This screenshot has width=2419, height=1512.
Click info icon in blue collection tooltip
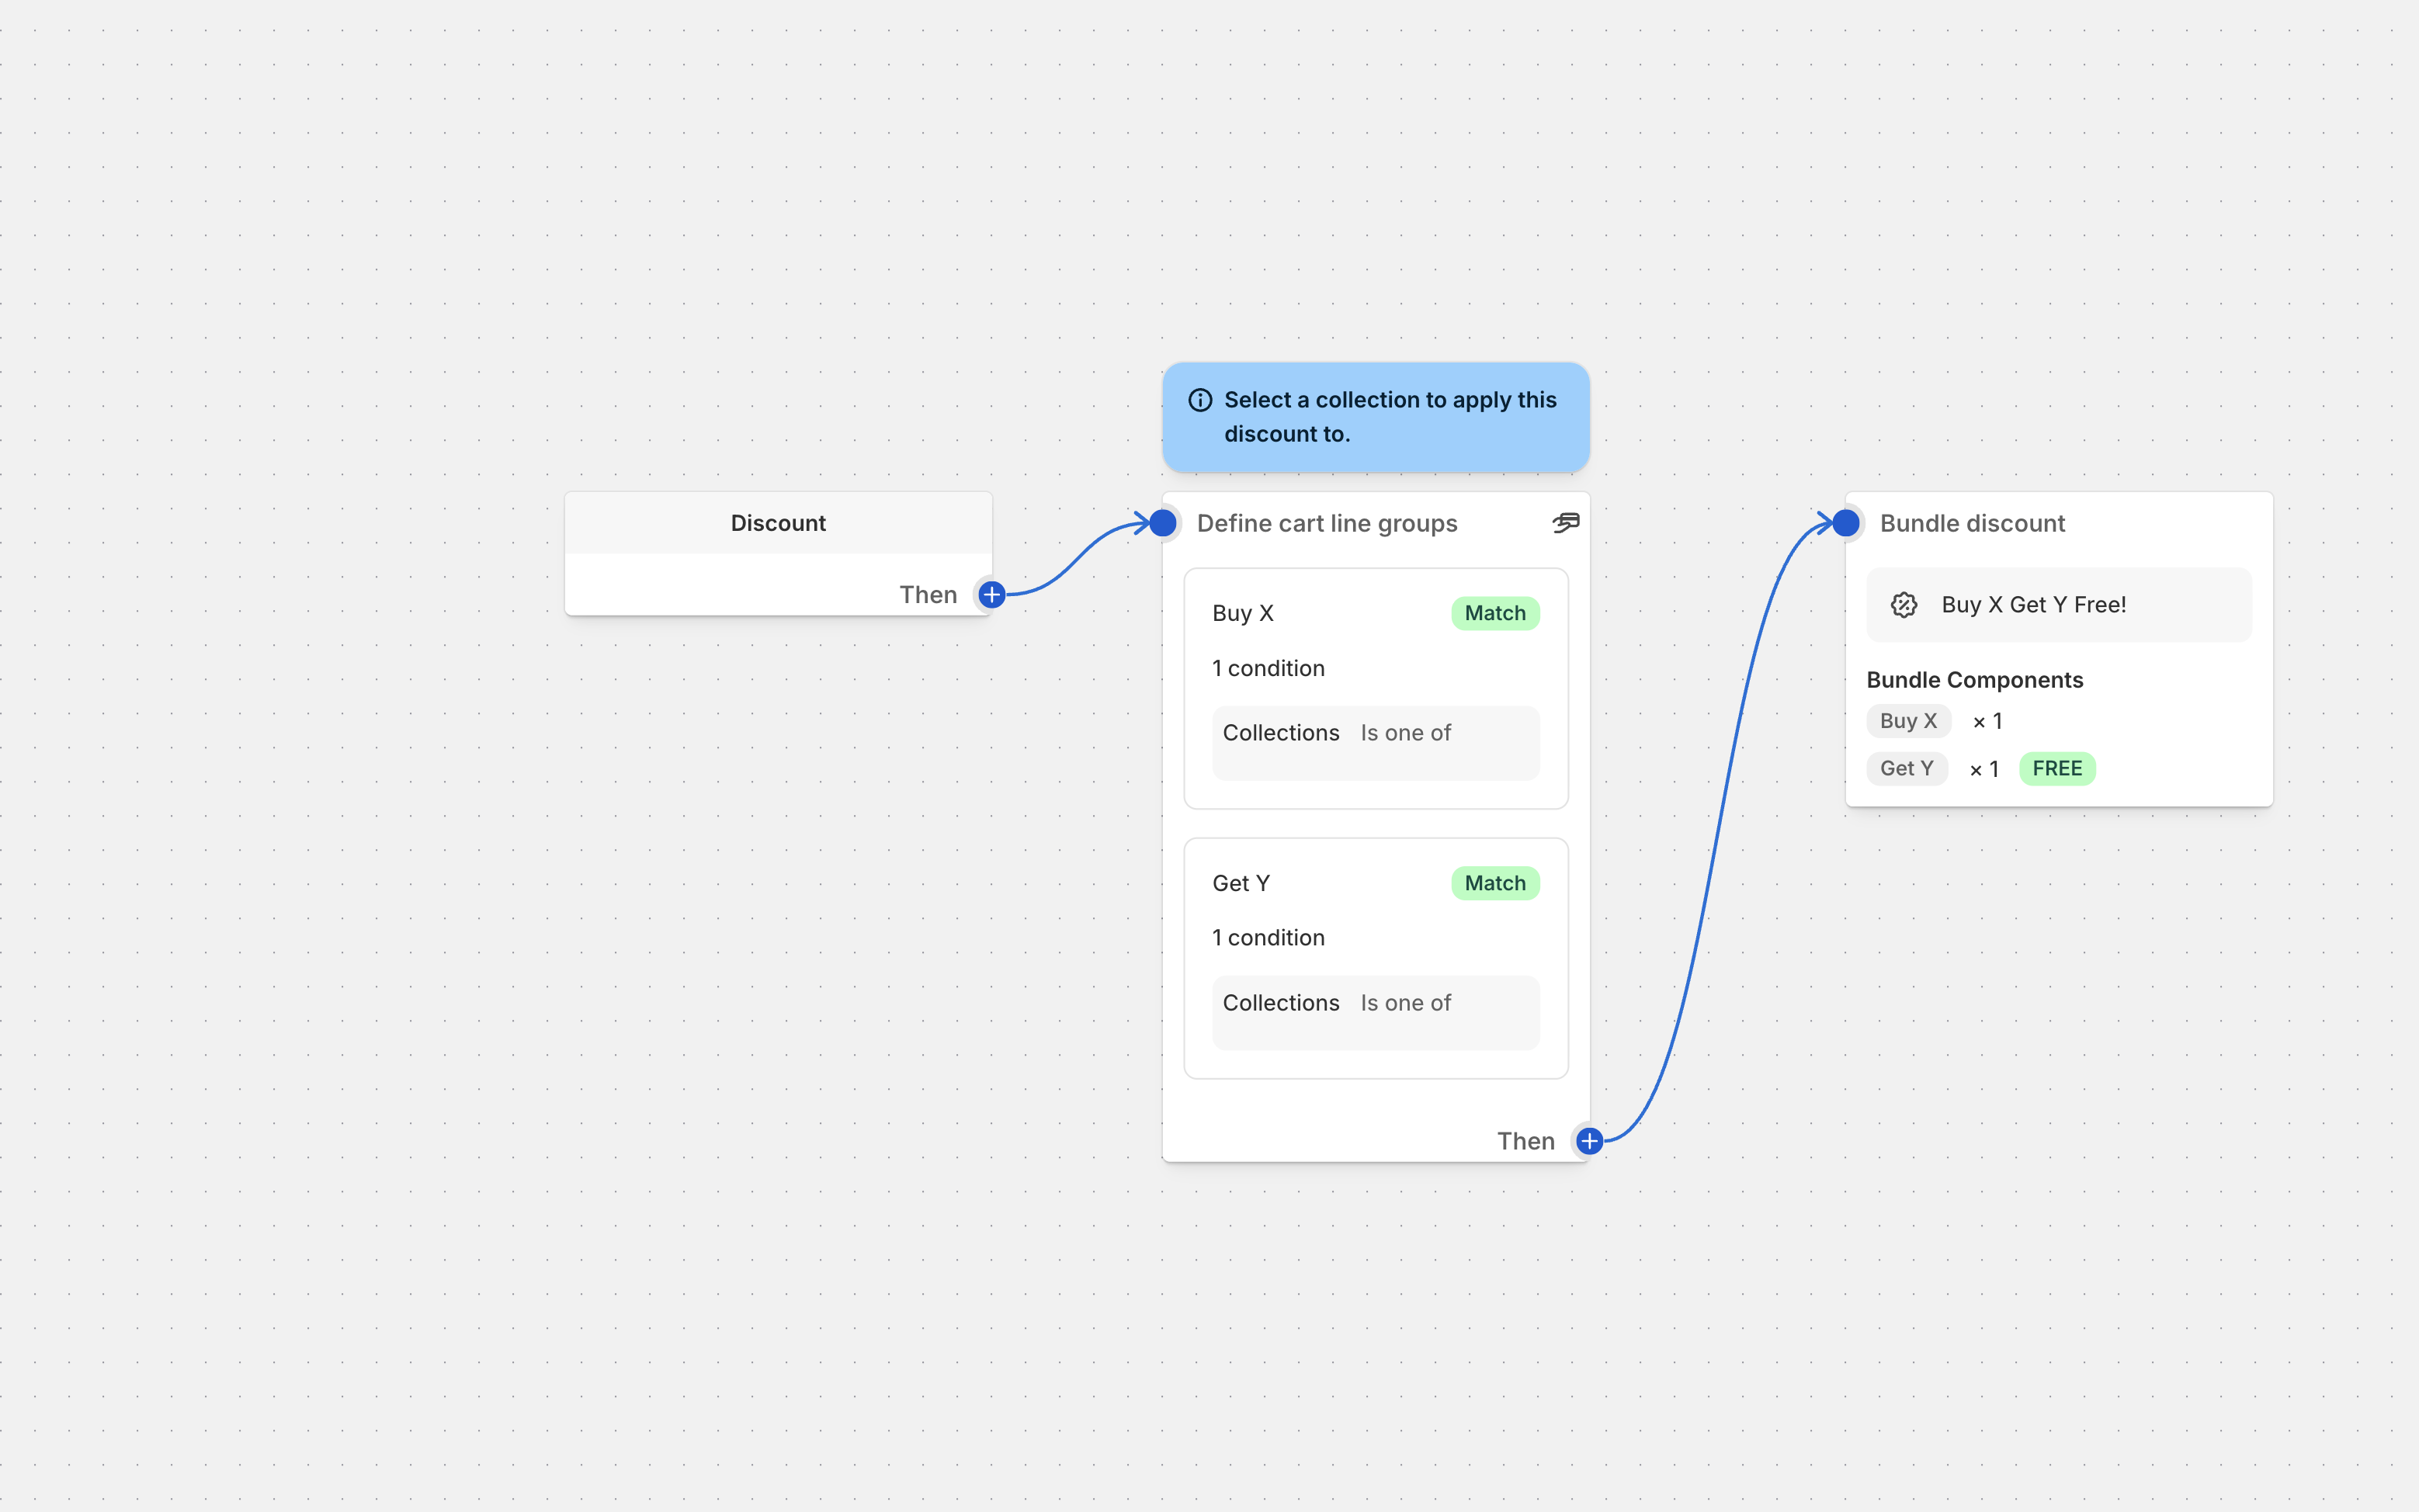[1200, 400]
